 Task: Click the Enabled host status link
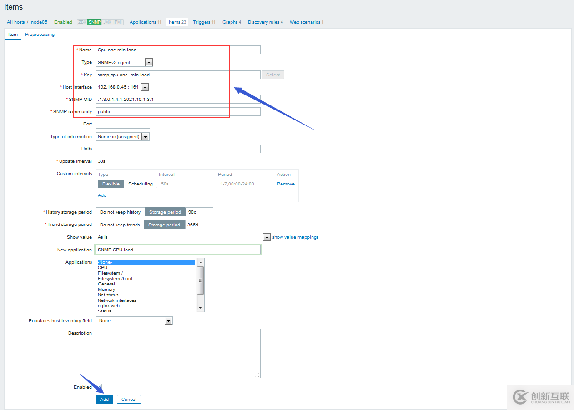pyautogui.click(x=63, y=22)
